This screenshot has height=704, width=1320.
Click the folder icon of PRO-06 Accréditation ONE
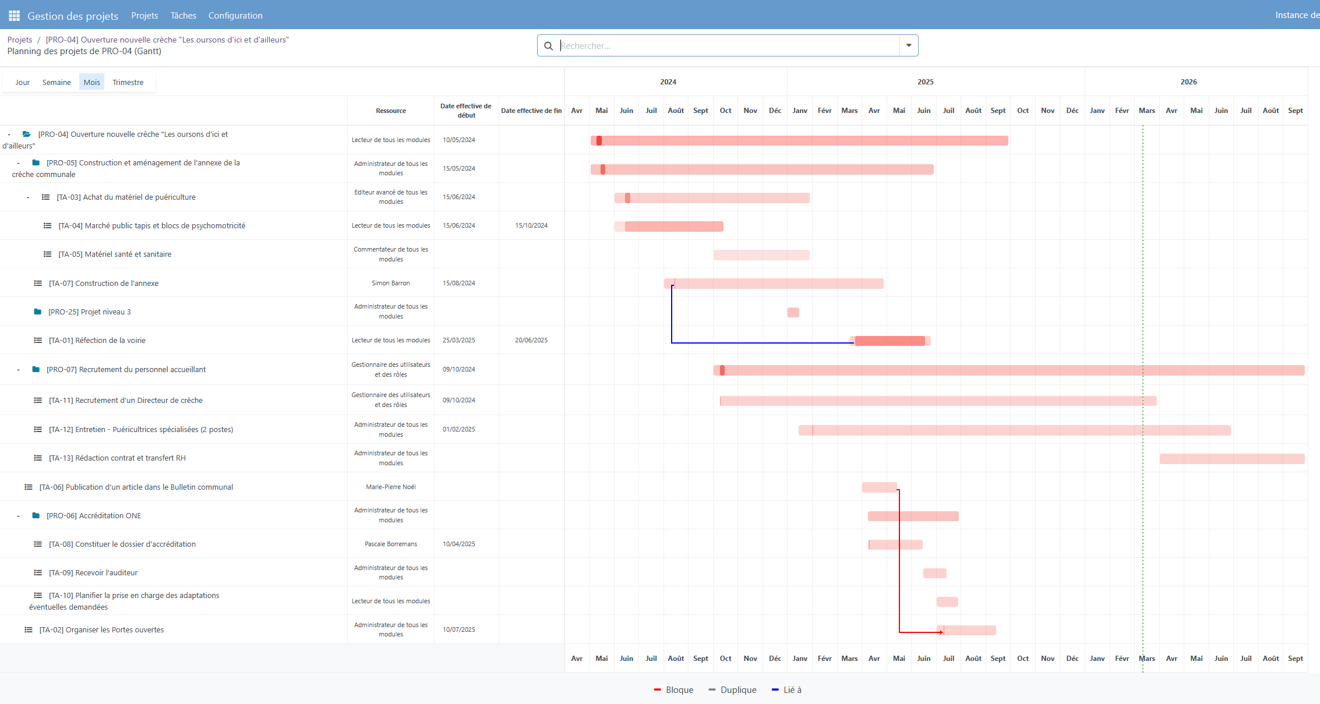[x=36, y=516]
